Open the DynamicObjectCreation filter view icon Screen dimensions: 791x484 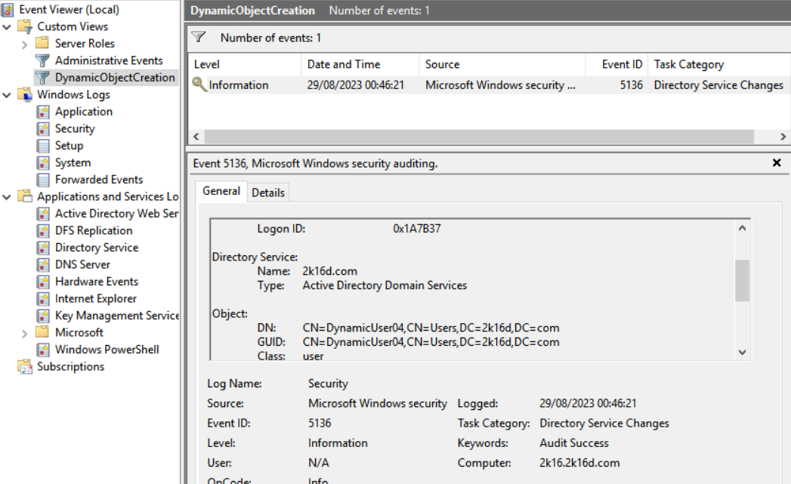pyautogui.click(x=43, y=78)
